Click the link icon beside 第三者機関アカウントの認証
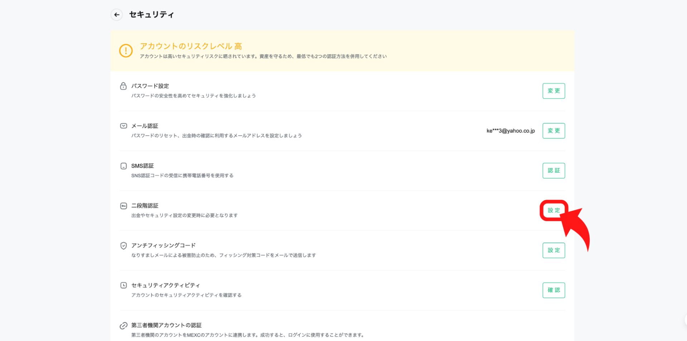 123,325
